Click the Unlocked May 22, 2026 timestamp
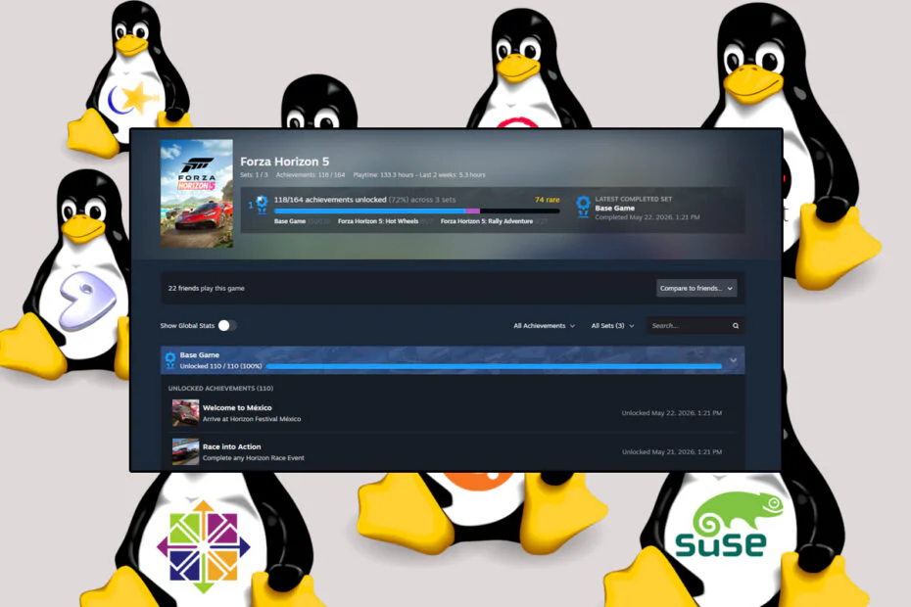The height and width of the screenshot is (607, 911). [x=672, y=413]
